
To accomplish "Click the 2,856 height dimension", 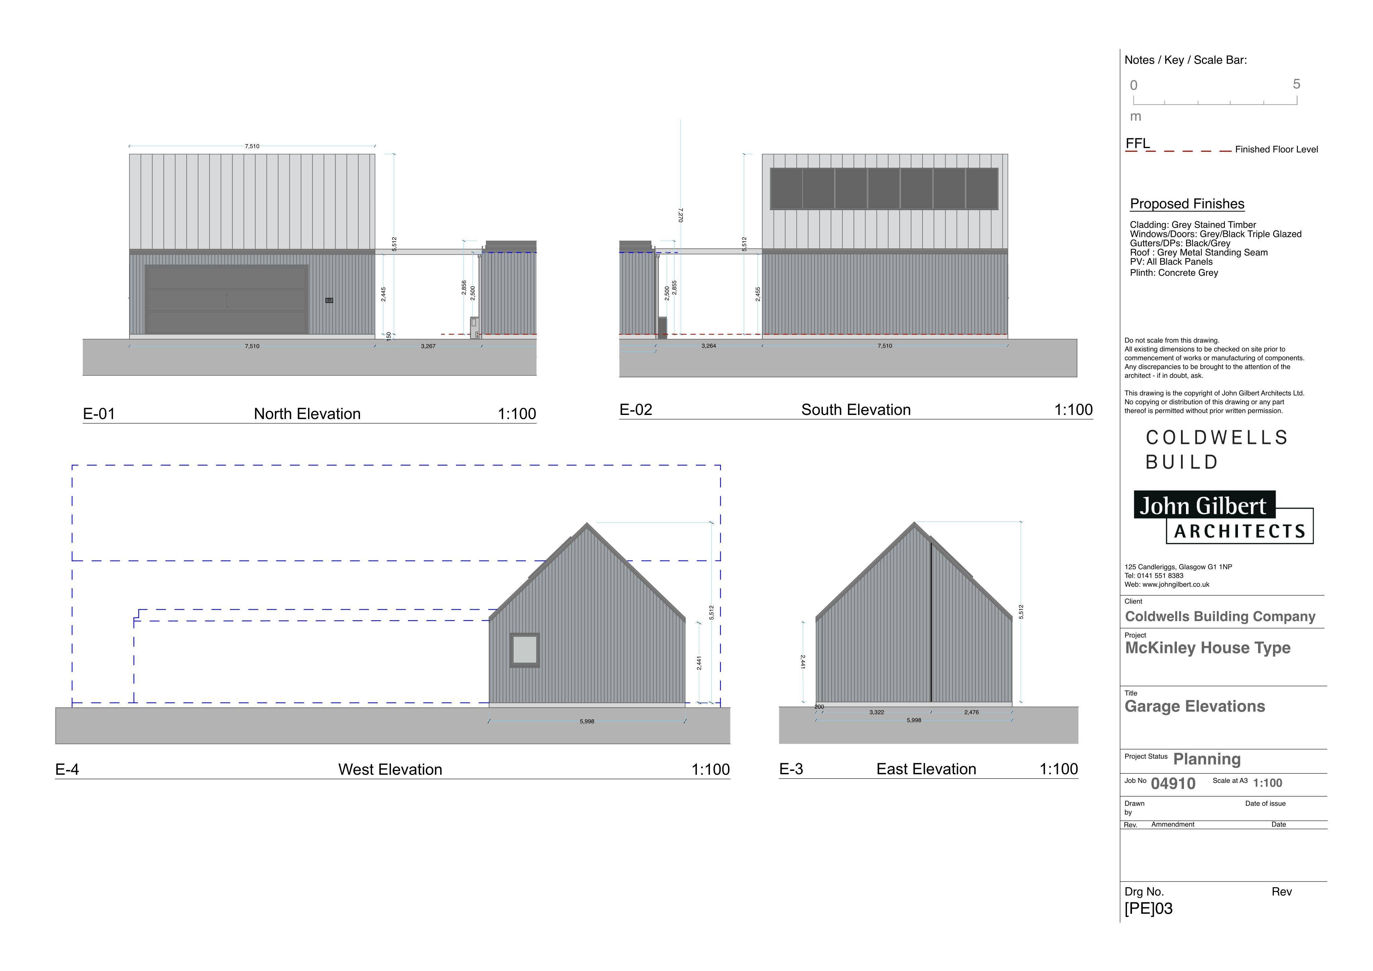I will 464,288.
